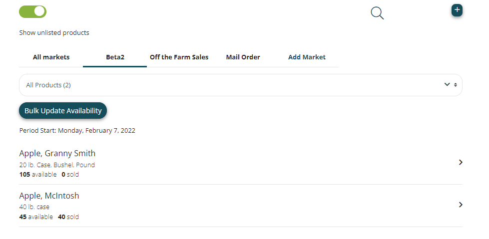
Task: Click the 20 lb. Case, Bushel, Pound units text
Action: (57, 165)
